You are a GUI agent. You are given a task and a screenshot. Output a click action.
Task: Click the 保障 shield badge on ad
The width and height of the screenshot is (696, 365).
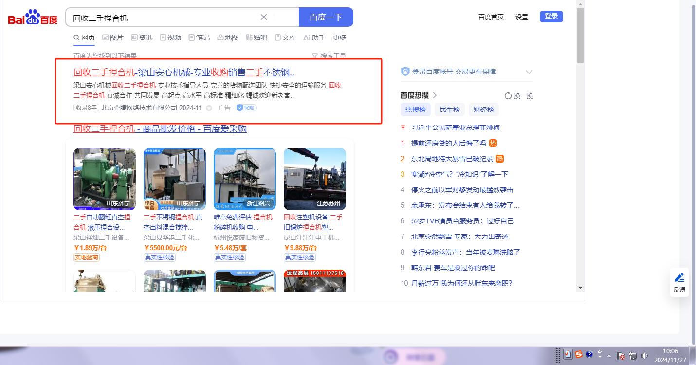pyautogui.click(x=247, y=108)
